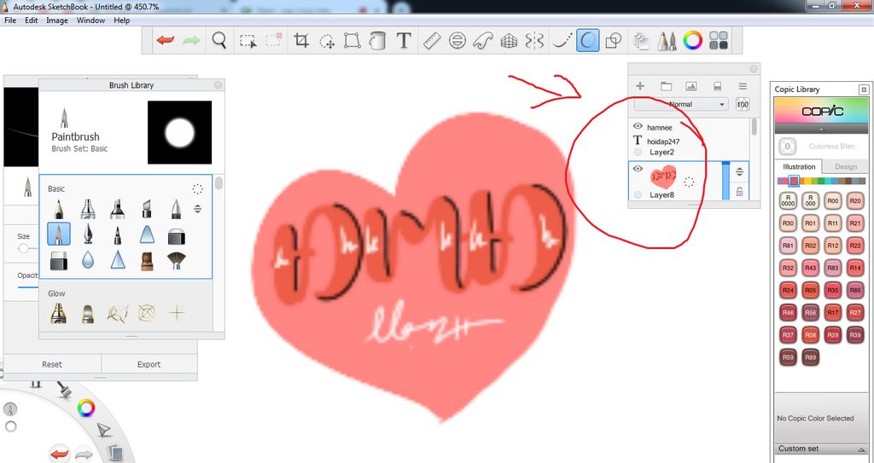This screenshot has height=463, width=874.
Task: Open the Draw Styles shapes tool
Action: (x=614, y=41)
